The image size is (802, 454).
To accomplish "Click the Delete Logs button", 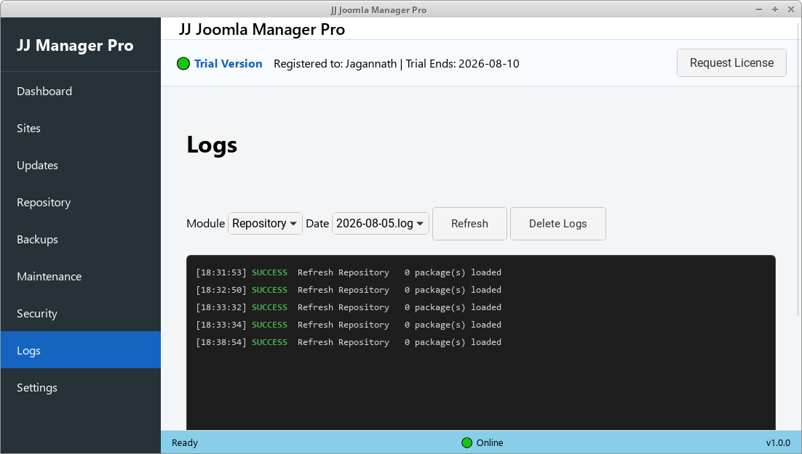I will [x=558, y=224].
